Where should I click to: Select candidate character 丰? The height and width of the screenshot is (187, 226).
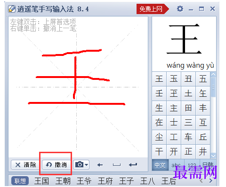[203, 108]
